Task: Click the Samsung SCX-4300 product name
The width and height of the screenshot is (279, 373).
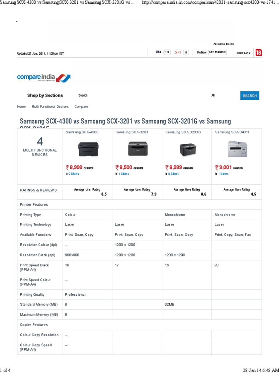Action: [x=82, y=132]
